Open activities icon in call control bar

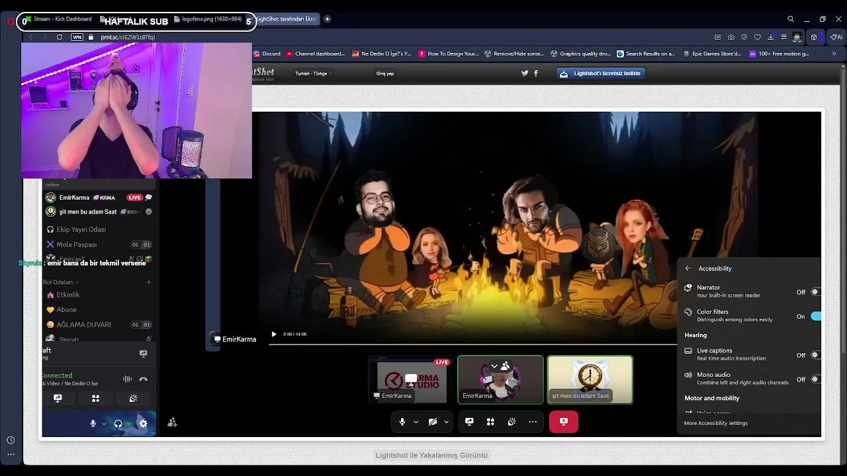[490, 422]
